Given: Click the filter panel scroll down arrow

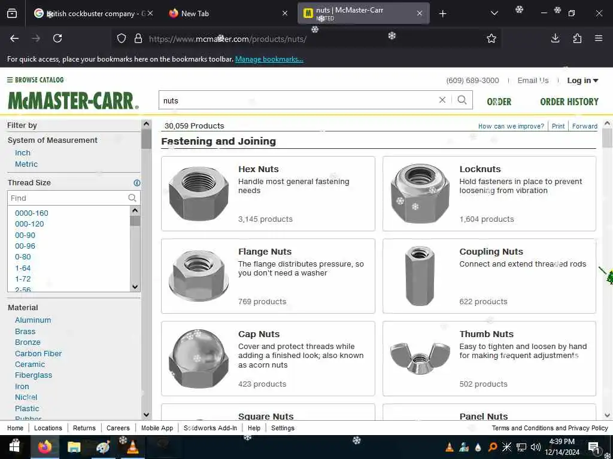Looking at the screenshot, I should 146,415.
